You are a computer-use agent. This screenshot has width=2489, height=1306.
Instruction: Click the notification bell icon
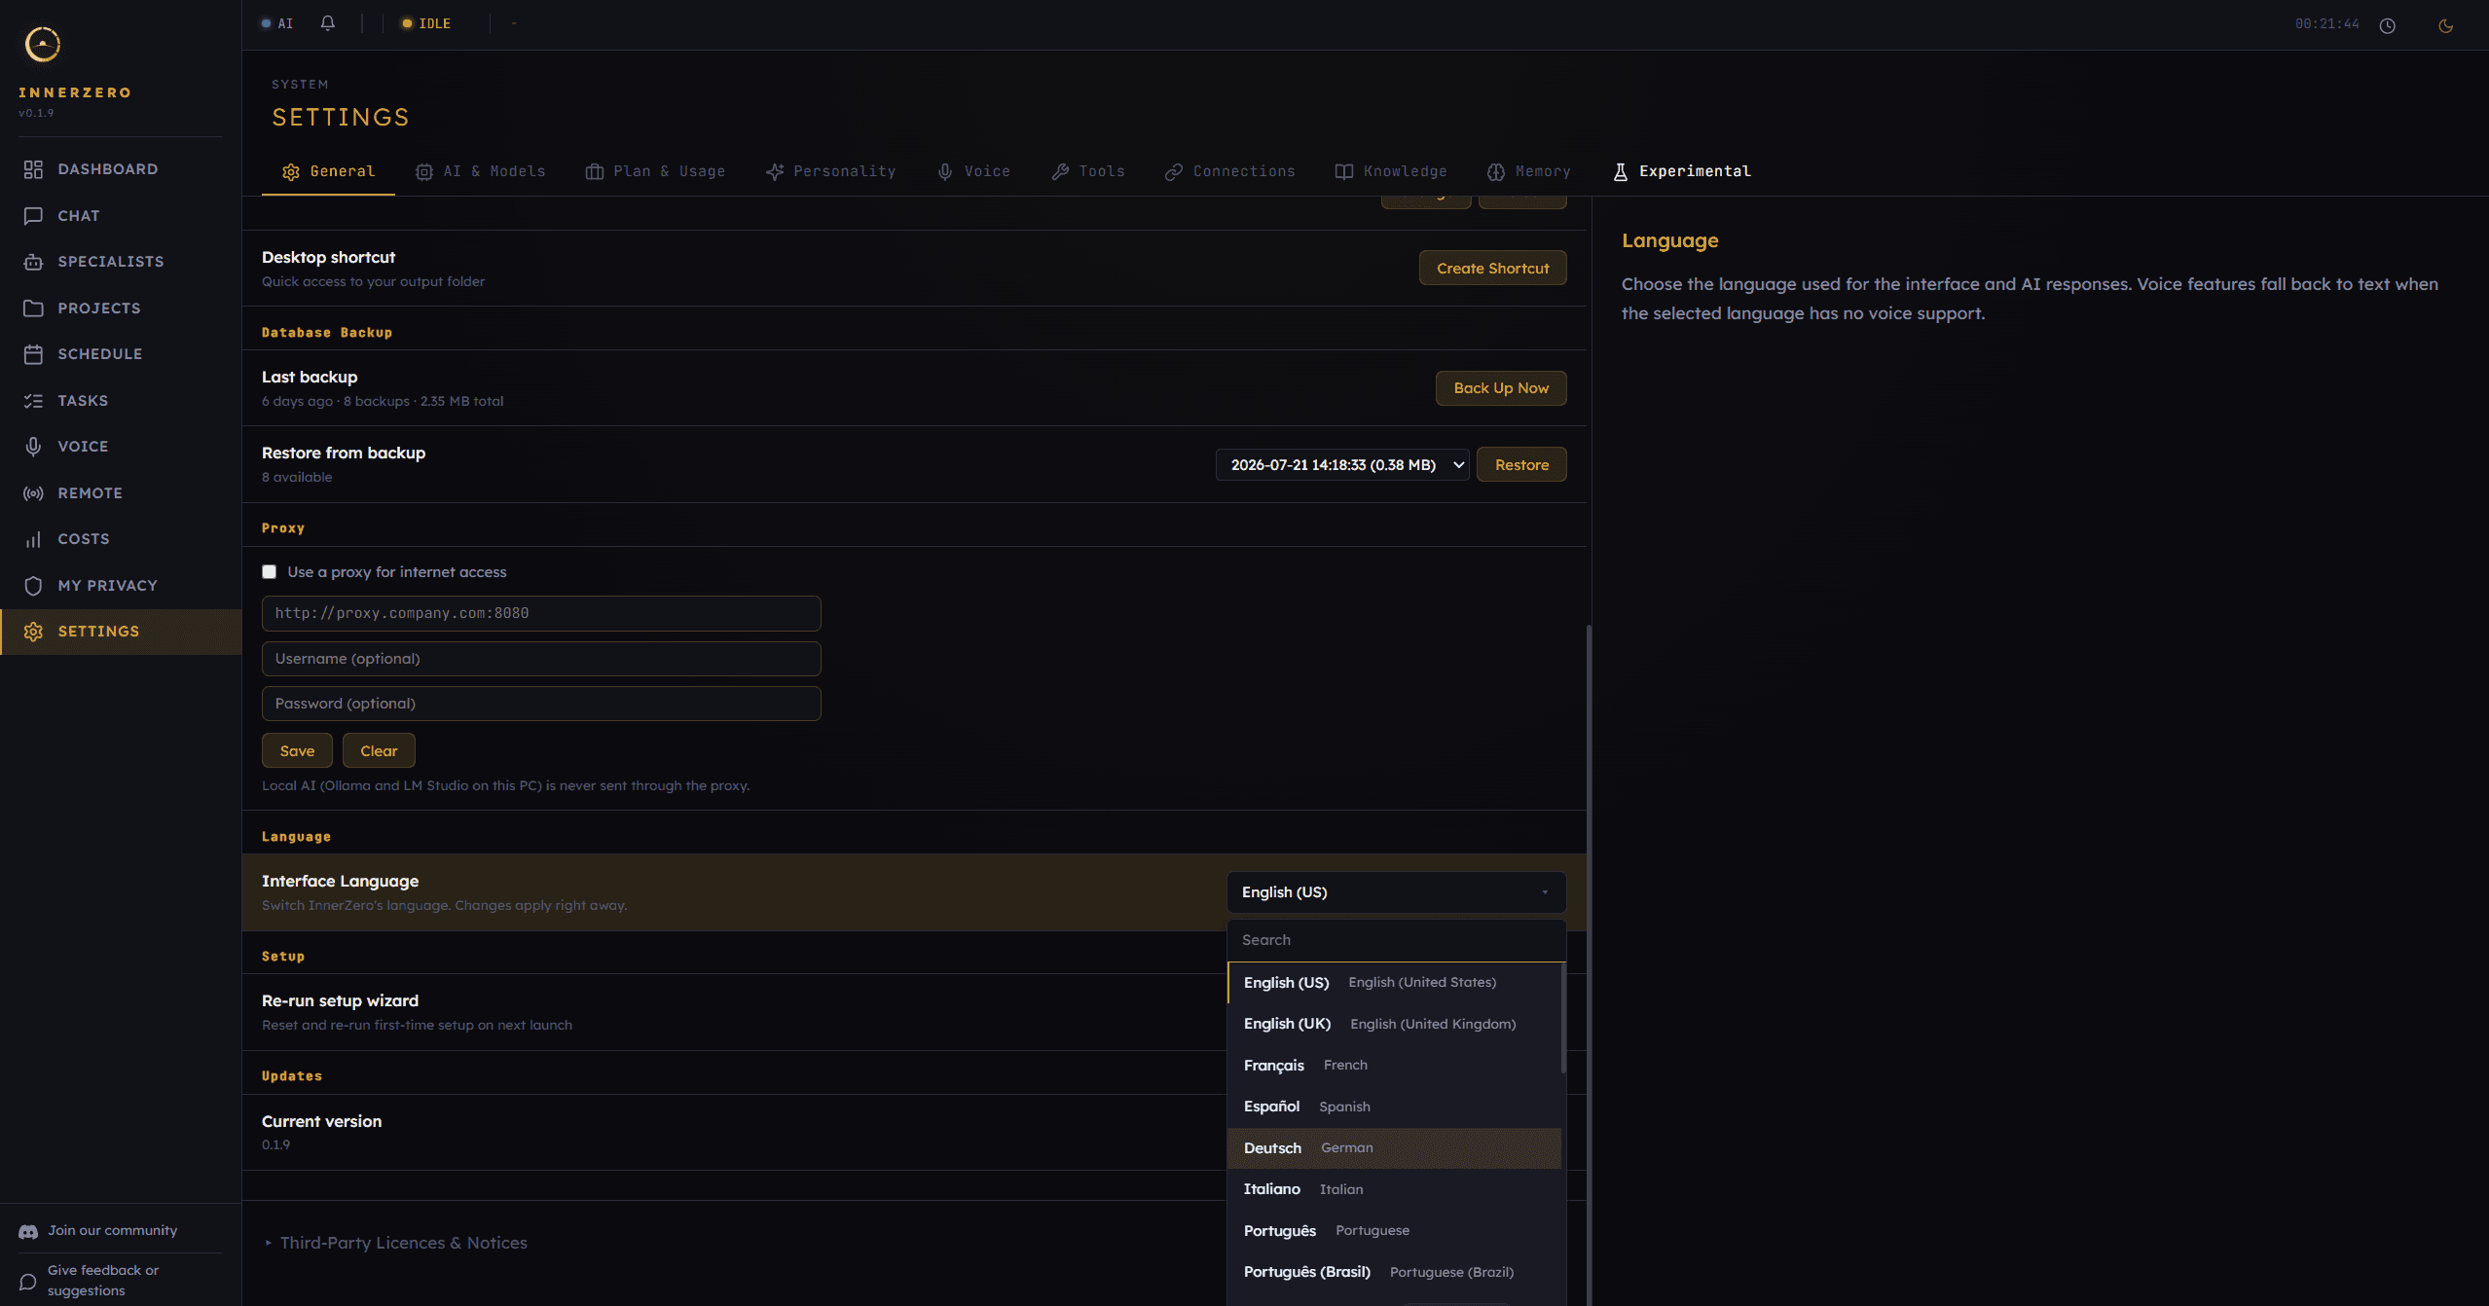(328, 23)
